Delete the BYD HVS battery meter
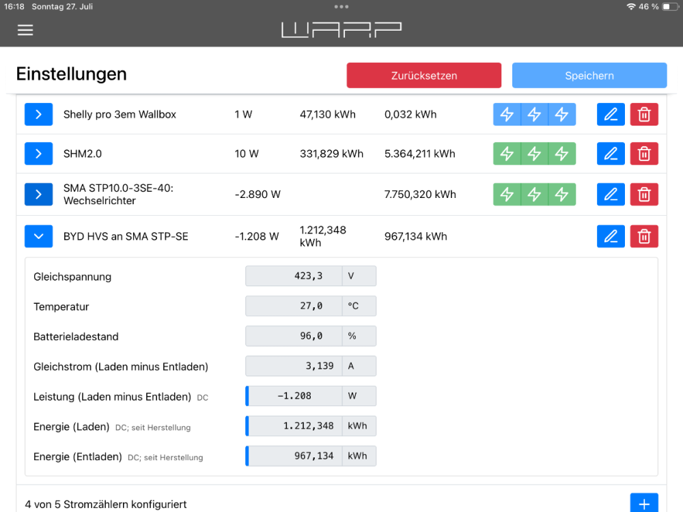The image size is (683, 512). point(644,236)
